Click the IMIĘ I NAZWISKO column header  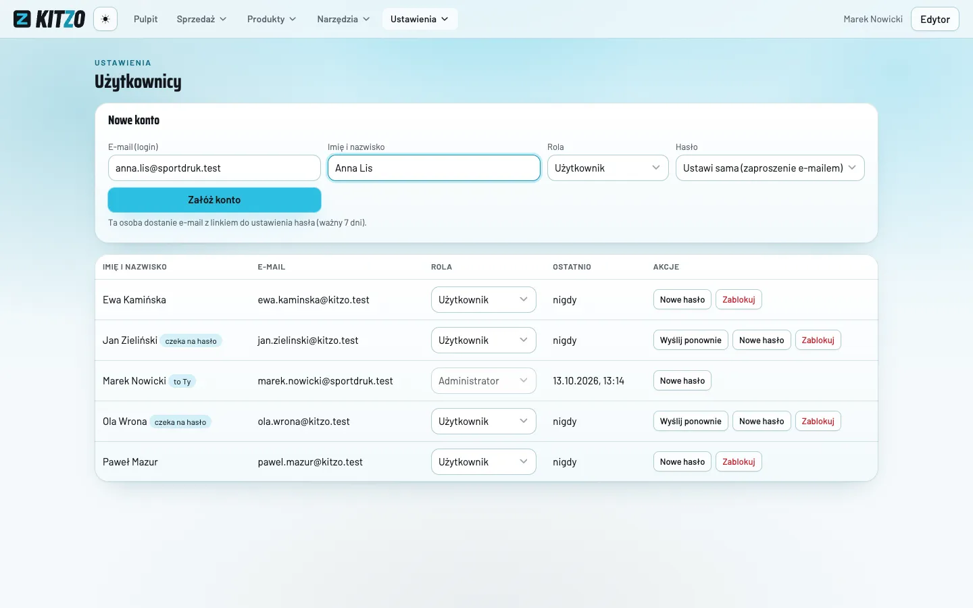click(134, 267)
